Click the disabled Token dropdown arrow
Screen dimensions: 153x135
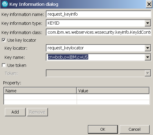click(x=148, y=73)
